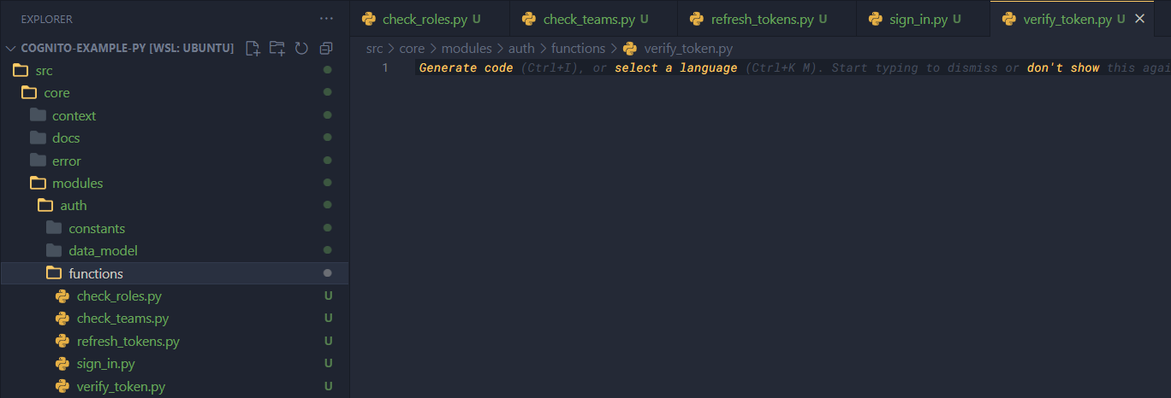This screenshot has width=1171, height=398.
Task: Collapse all folders in Explorer
Action: [326, 49]
